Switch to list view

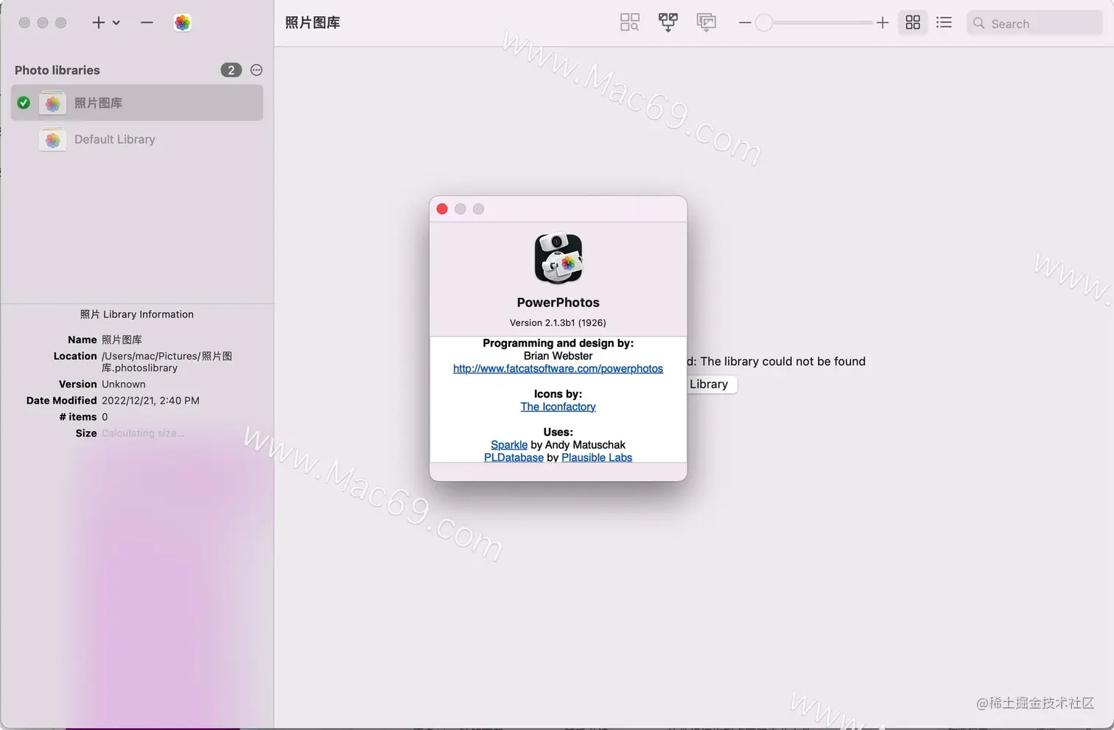(x=944, y=23)
